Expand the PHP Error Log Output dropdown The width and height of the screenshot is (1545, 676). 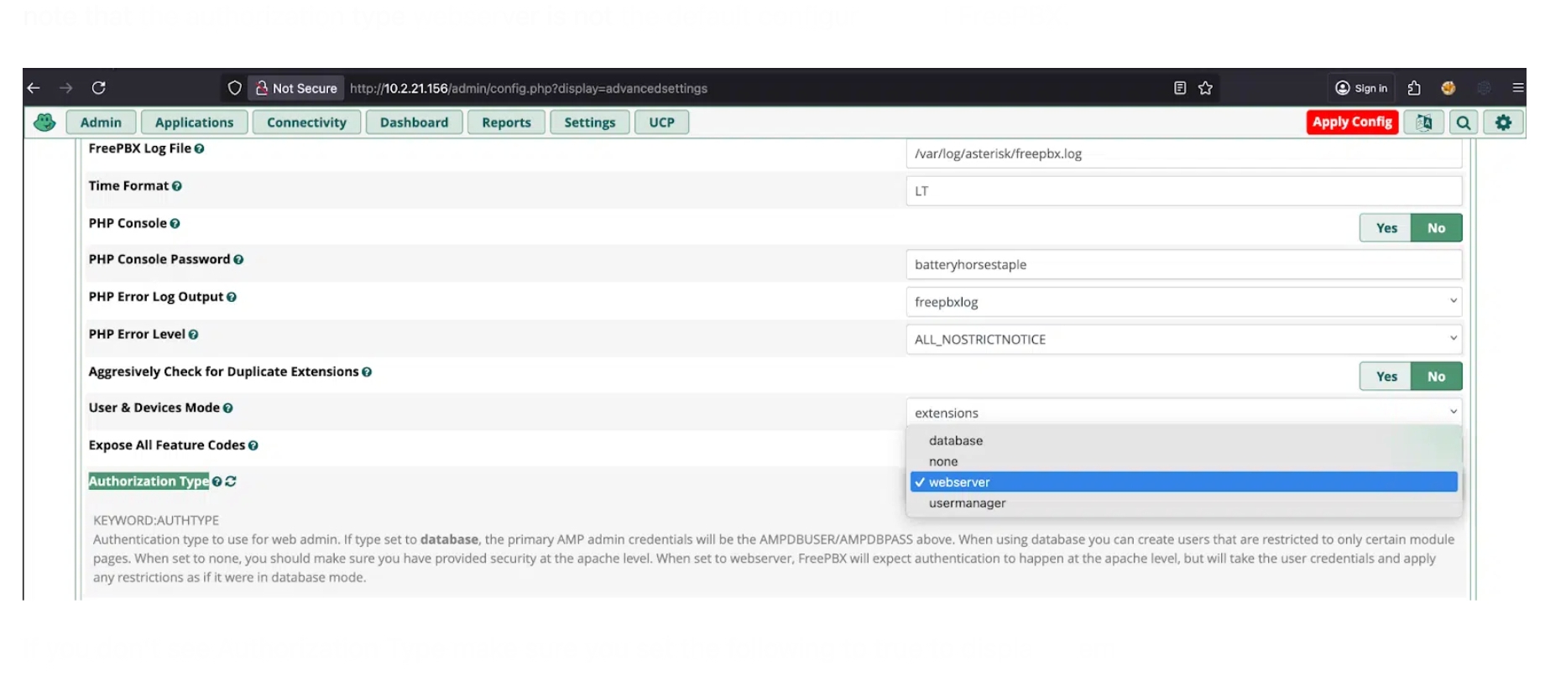coord(1183,302)
